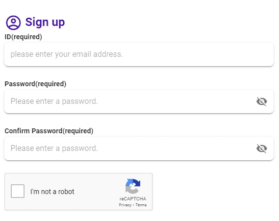Click the placeholder text in the Password box
Viewport: 279px width, 221px height.
coord(54,101)
